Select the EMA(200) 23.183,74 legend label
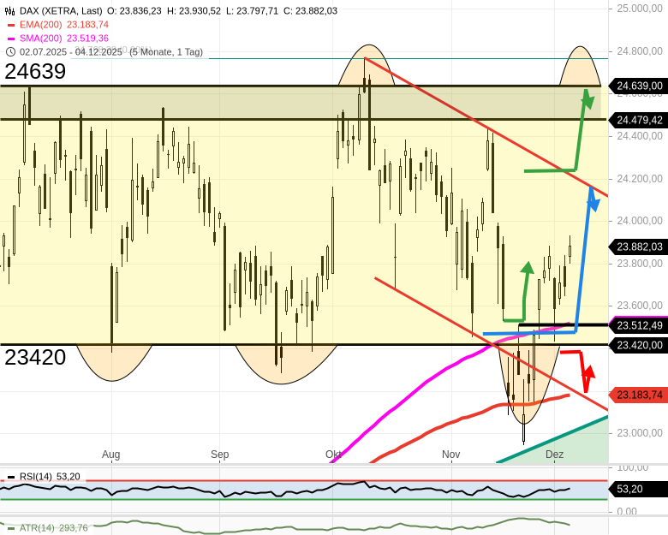 point(64,25)
